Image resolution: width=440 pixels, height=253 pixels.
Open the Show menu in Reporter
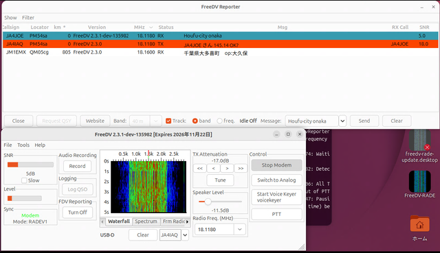click(11, 18)
